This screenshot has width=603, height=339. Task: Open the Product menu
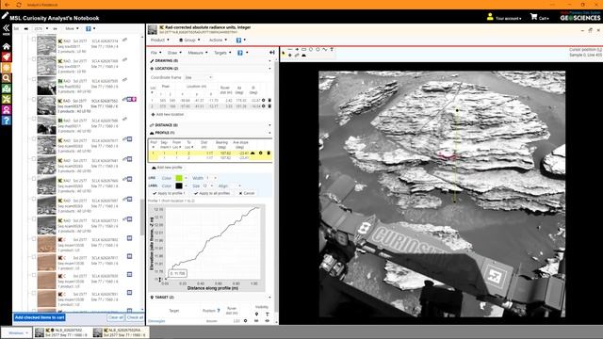159,40
